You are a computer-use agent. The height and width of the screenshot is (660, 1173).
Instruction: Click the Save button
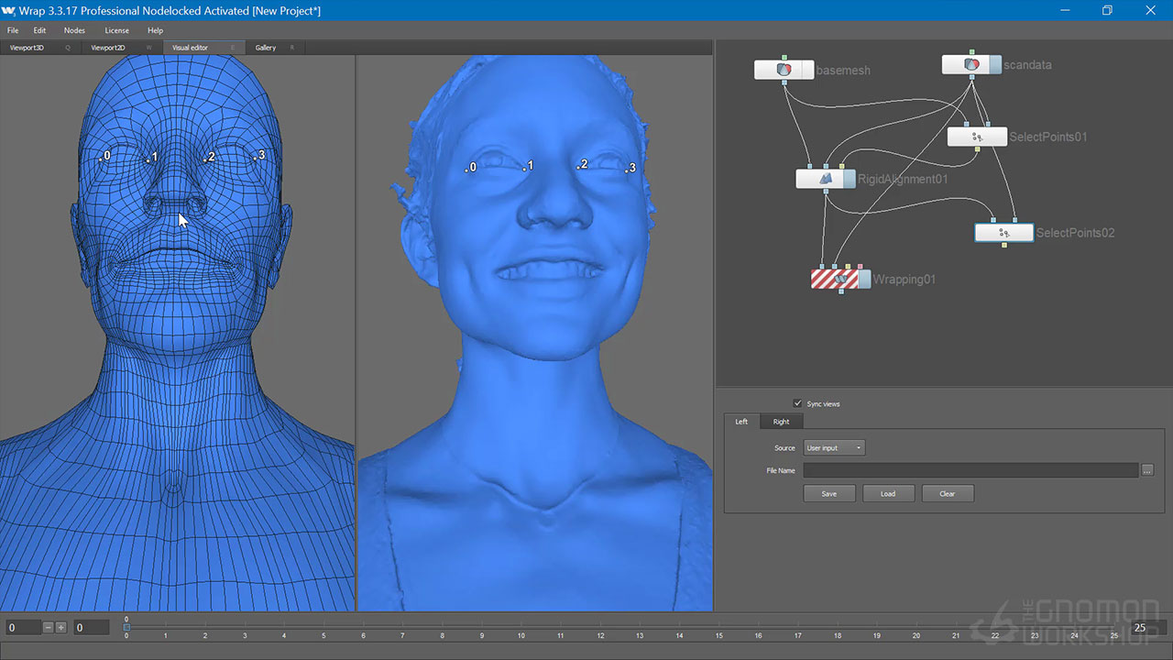tap(828, 493)
